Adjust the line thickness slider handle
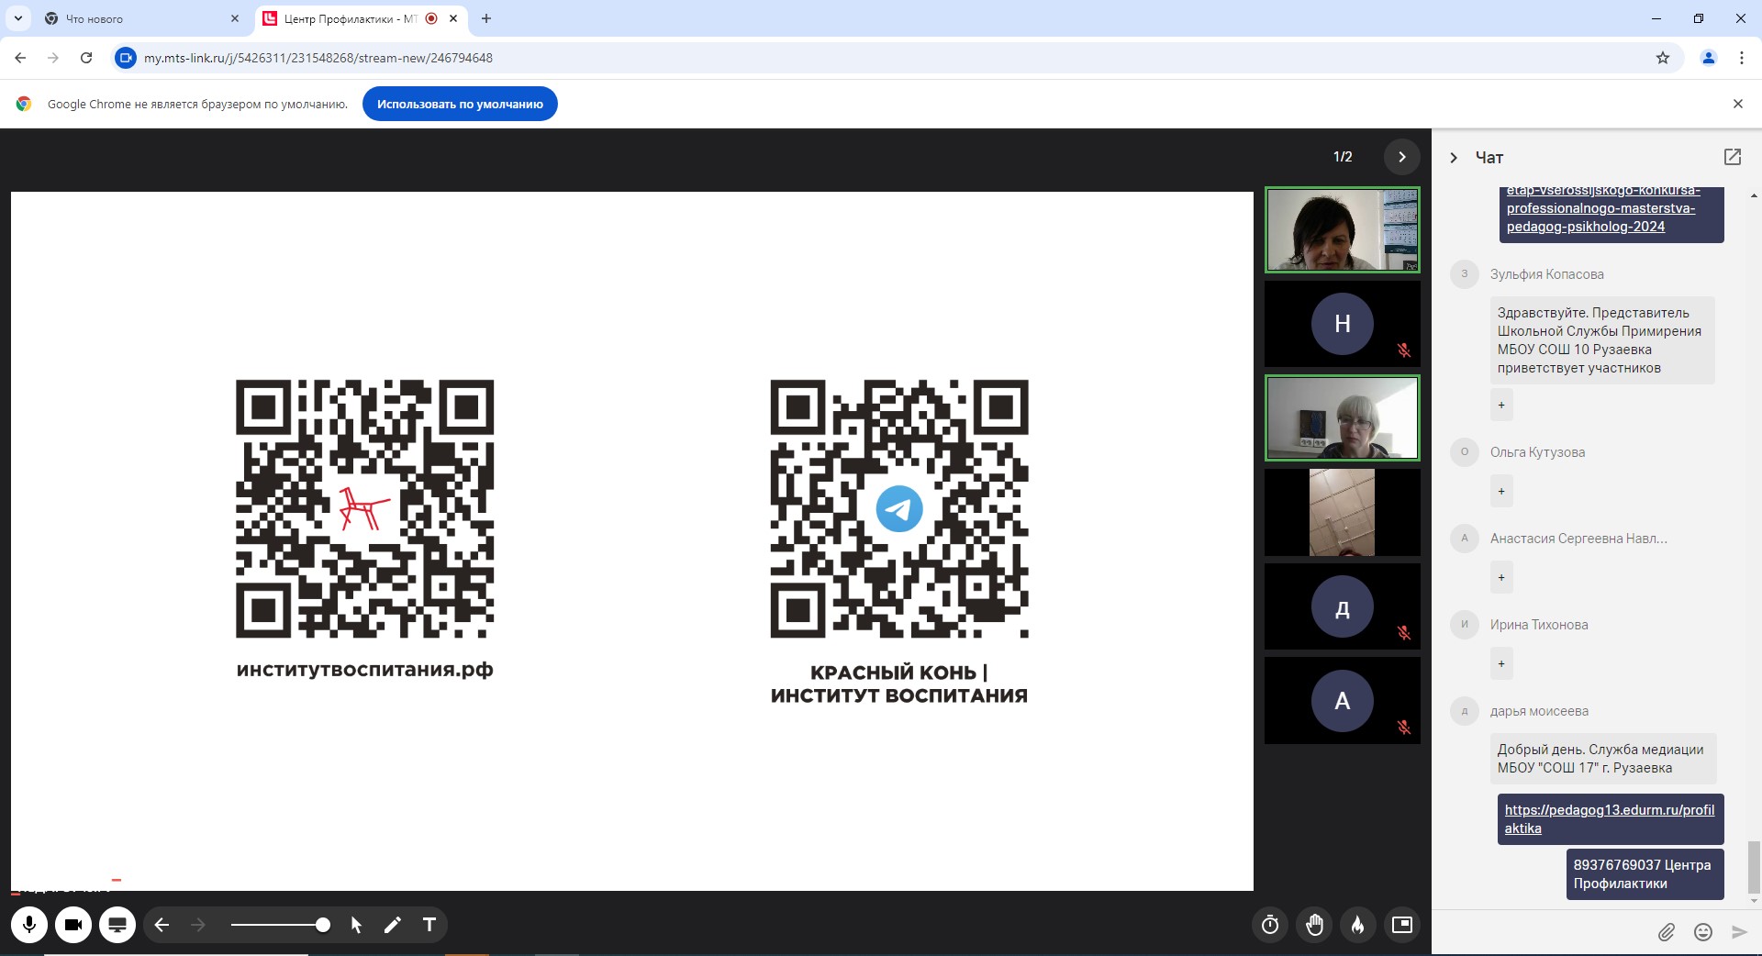This screenshot has width=1762, height=956. click(323, 925)
